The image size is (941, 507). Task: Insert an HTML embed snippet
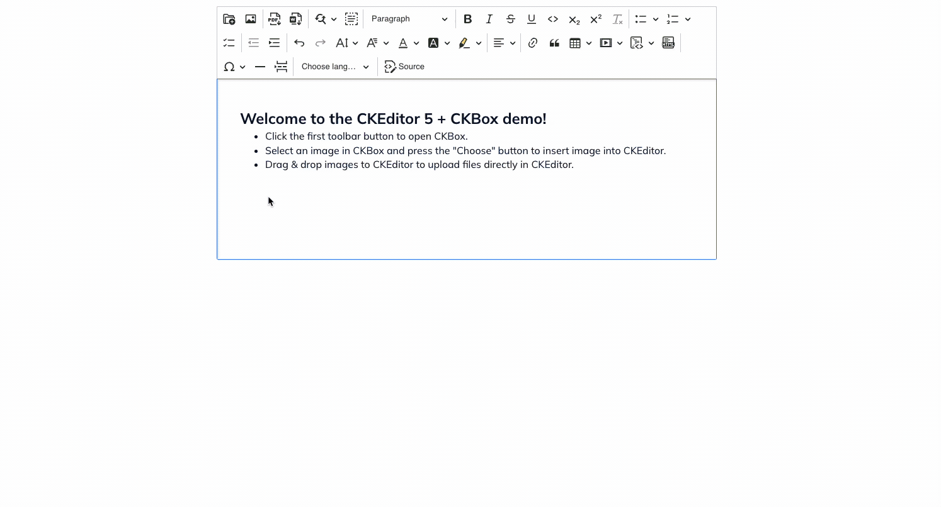pyautogui.click(x=668, y=43)
